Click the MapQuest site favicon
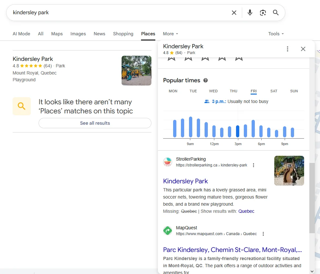320x274 pixels. click(168, 231)
